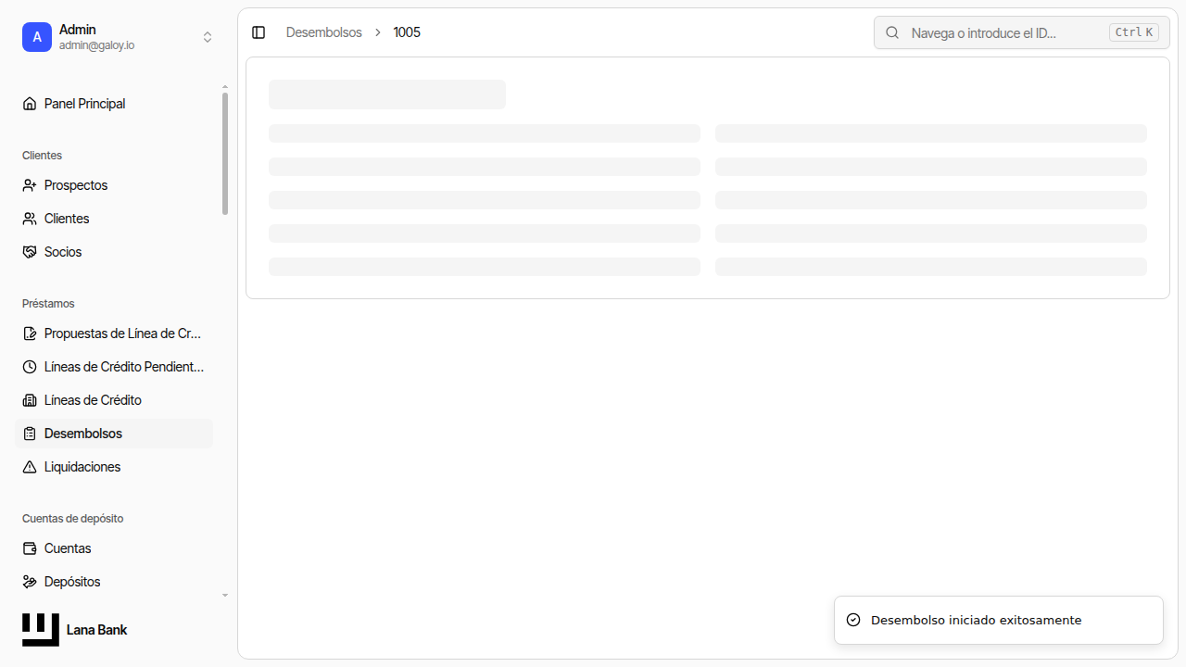Viewport: 1186px width, 667px height.
Task: Expand the Admin account switcher chevrons
Action: [208, 37]
